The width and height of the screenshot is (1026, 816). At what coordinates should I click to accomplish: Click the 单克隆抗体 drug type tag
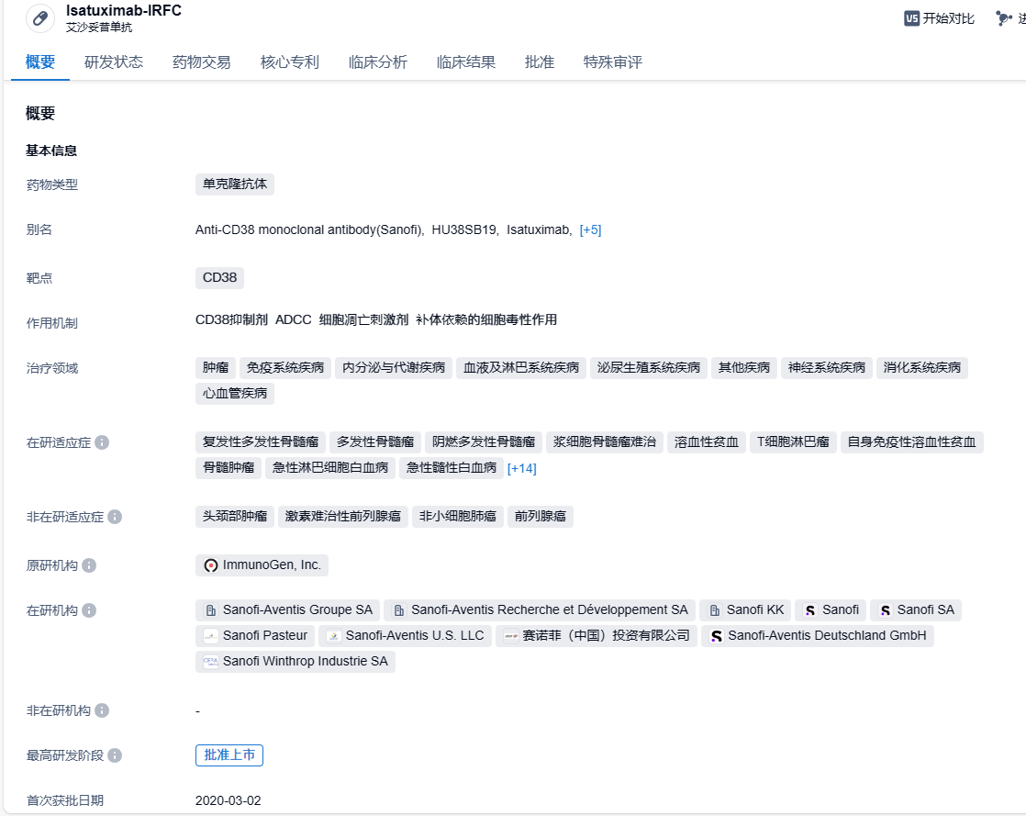pyautogui.click(x=235, y=184)
